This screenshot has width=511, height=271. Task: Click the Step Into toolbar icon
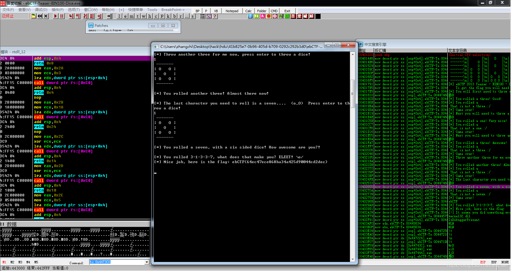coord(71,16)
